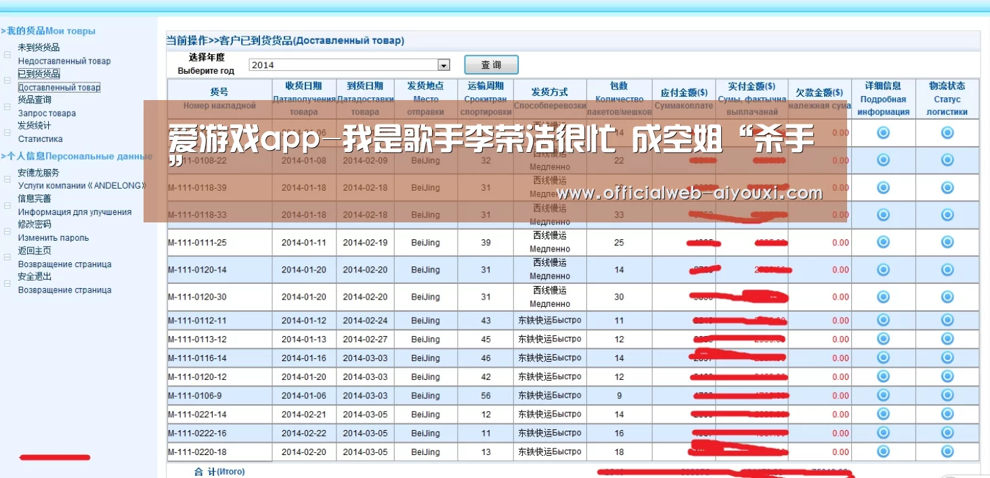Click the 查询 search button
The height and width of the screenshot is (478, 990).
[491, 65]
